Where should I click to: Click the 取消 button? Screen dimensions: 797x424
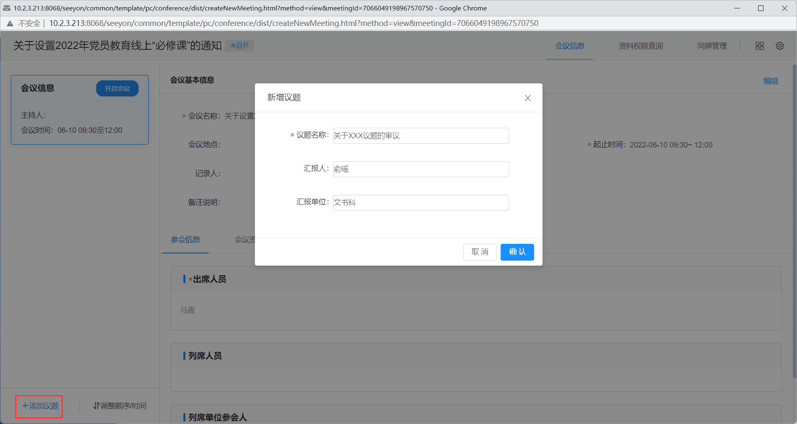(x=480, y=252)
